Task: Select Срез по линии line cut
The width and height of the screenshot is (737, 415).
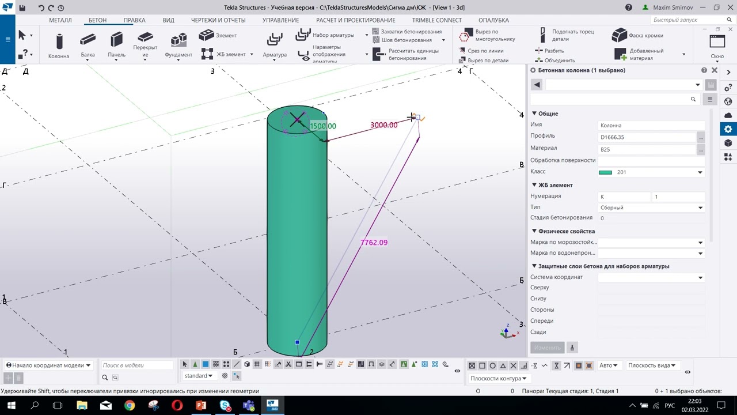Action: 481,51
